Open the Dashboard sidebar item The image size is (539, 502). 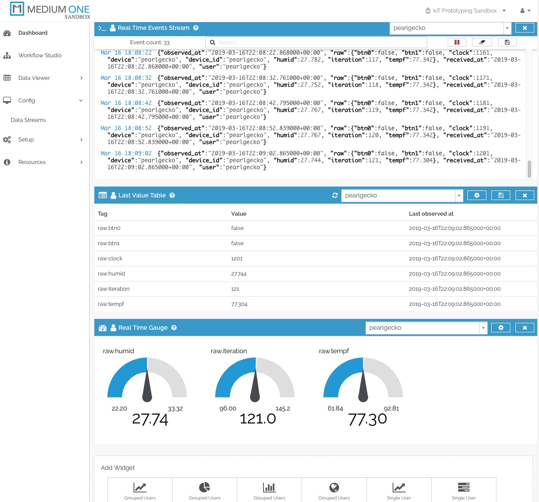[33, 33]
